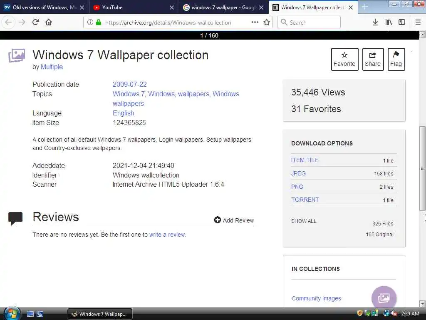The width and height of the screenshot is (426, 320).
Task: Open the Windows Start orb
Action: (x=12, y=314)
